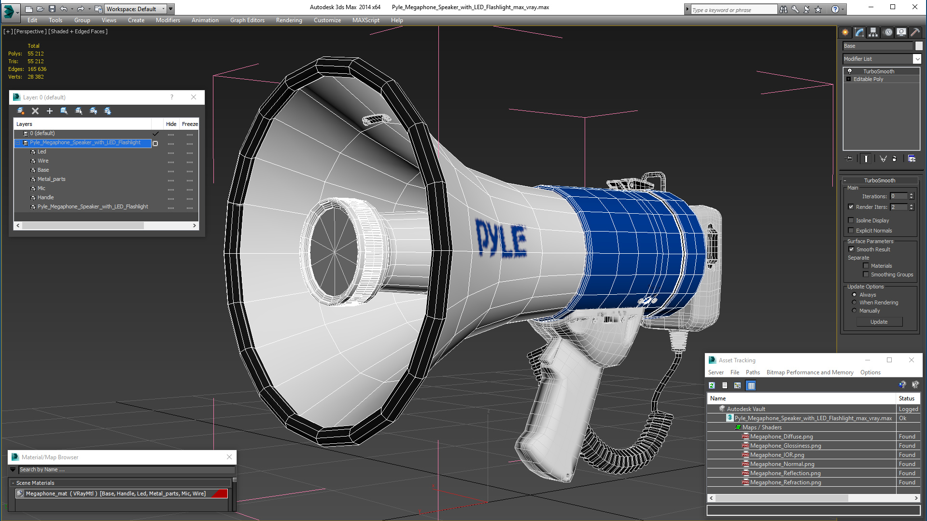Click Pin Stack icon below modifier stack
The image size is (927, 521).
(x=849, y=159)
